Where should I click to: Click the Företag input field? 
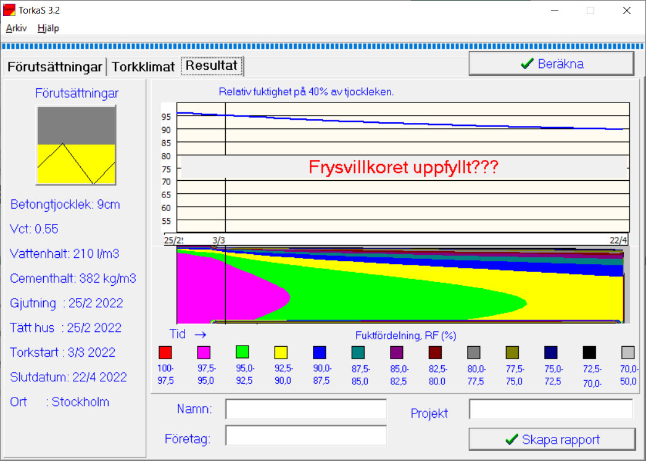click(x=306, y=436)
